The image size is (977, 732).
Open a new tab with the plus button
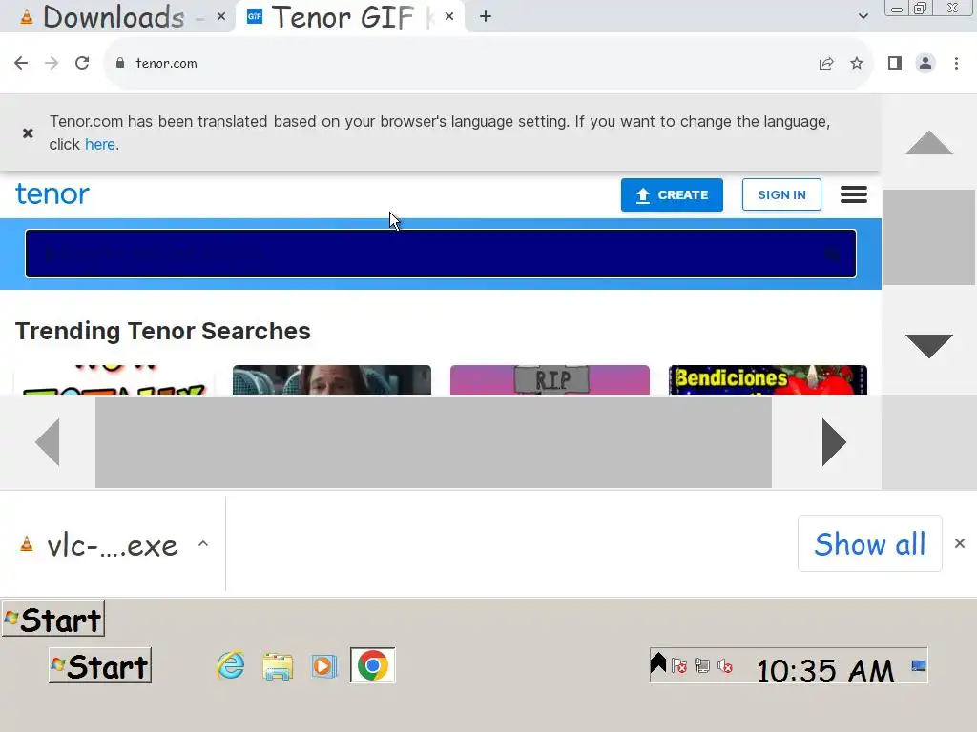486,17
